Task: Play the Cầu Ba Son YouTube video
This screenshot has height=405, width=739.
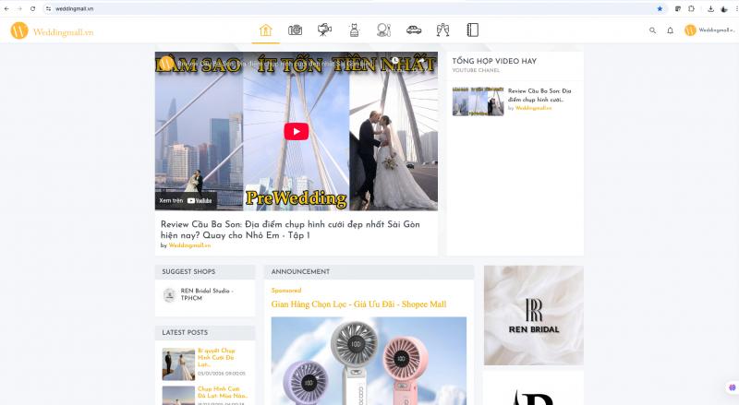Action: click(x=296, y=131)
